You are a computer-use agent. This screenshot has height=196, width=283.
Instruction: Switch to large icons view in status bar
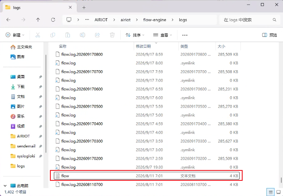(279, 192)
